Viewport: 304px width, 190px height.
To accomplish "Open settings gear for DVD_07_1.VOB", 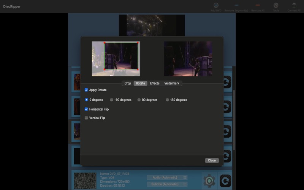I will pyautogui.click(x=209, y=181).
